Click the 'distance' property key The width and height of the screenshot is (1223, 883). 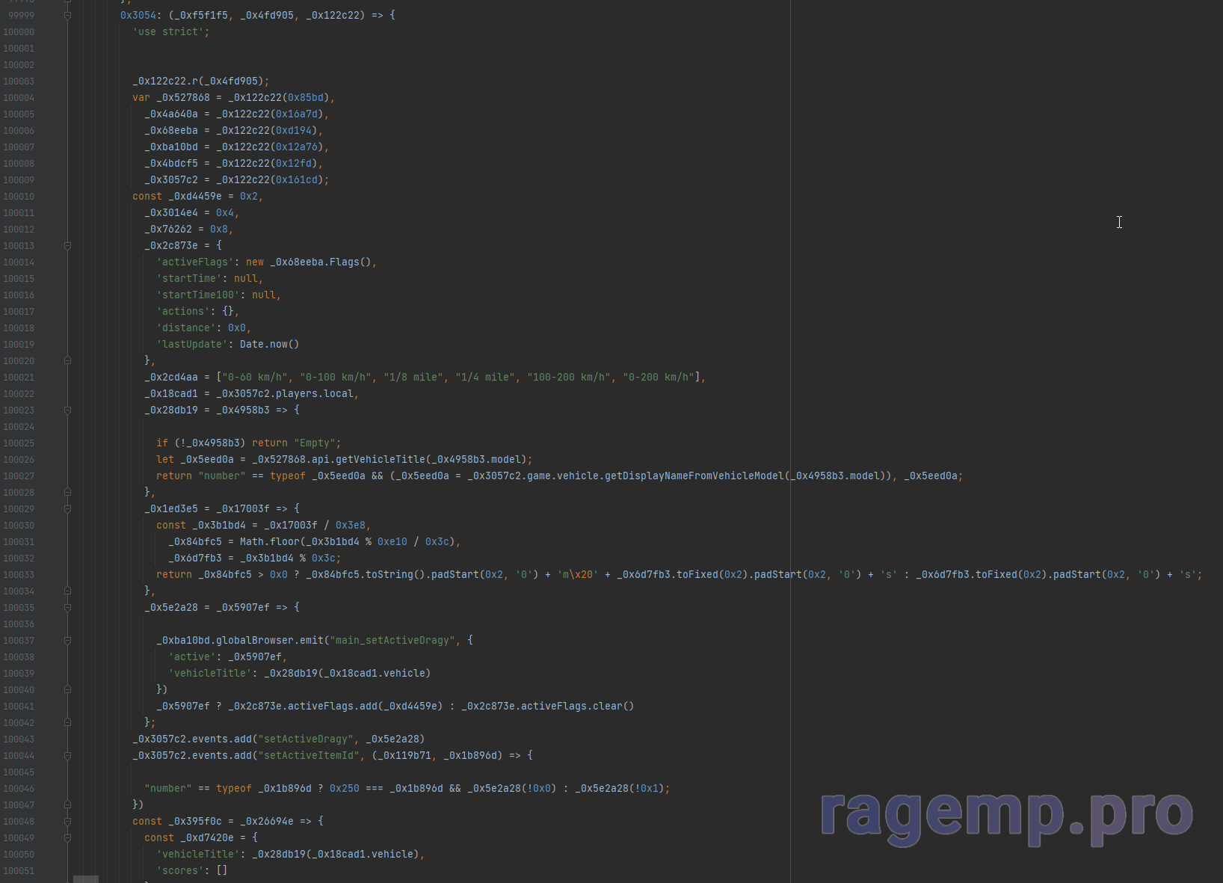[186, 327]
